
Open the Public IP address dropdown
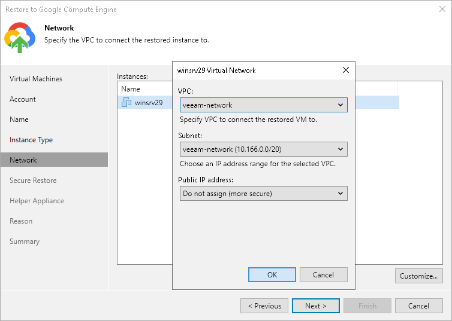[264, 194]
